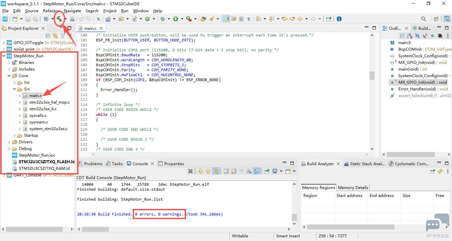Screen dimensions: 452x241
Task: Expand the Drivers folder
Action: pyautogui.click(x=9, y=142)
